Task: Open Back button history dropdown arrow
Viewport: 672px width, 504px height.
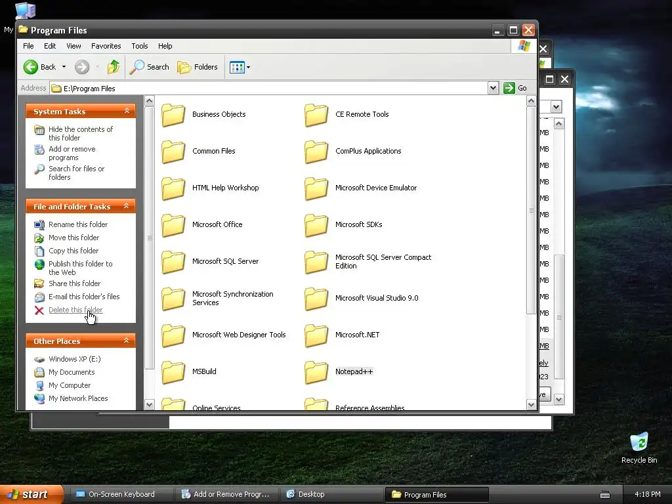Action: (64, 67)
